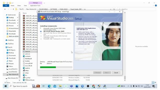Image resolution: width=160 pixels, height=90 pixels.
Task: Open Music folder in navigation pane
Action: point(10,61)
